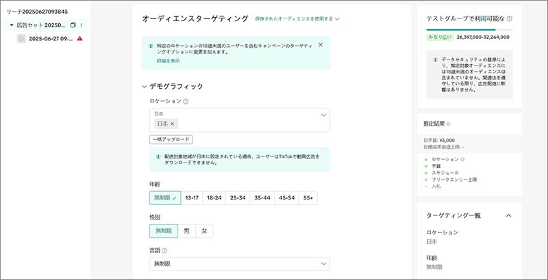Collapse the 広告セット tree item
This screenshot has width=548, height=280.
tap(11, 25)
